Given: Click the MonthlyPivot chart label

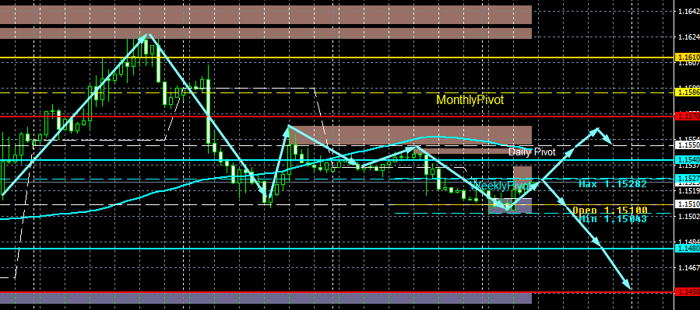Looking at the screenshot, I should click(470, 100).
